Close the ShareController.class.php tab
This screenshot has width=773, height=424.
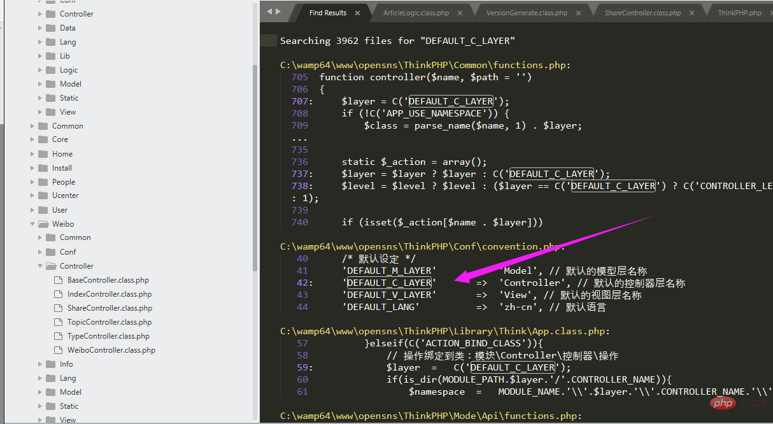coord(691,13)
